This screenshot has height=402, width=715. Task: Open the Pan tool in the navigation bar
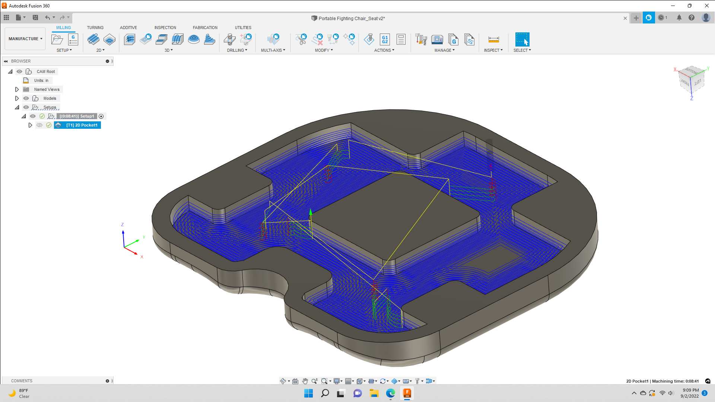click(x=305, y=381)
